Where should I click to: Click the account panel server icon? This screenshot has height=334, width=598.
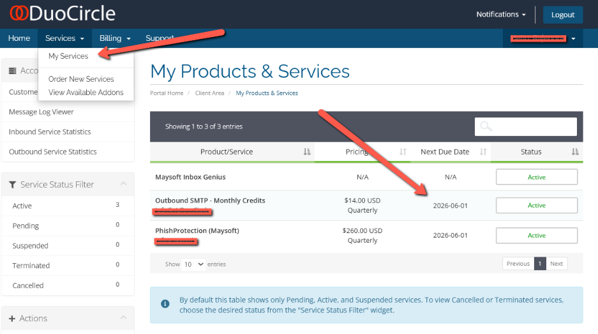coord(12,71)
